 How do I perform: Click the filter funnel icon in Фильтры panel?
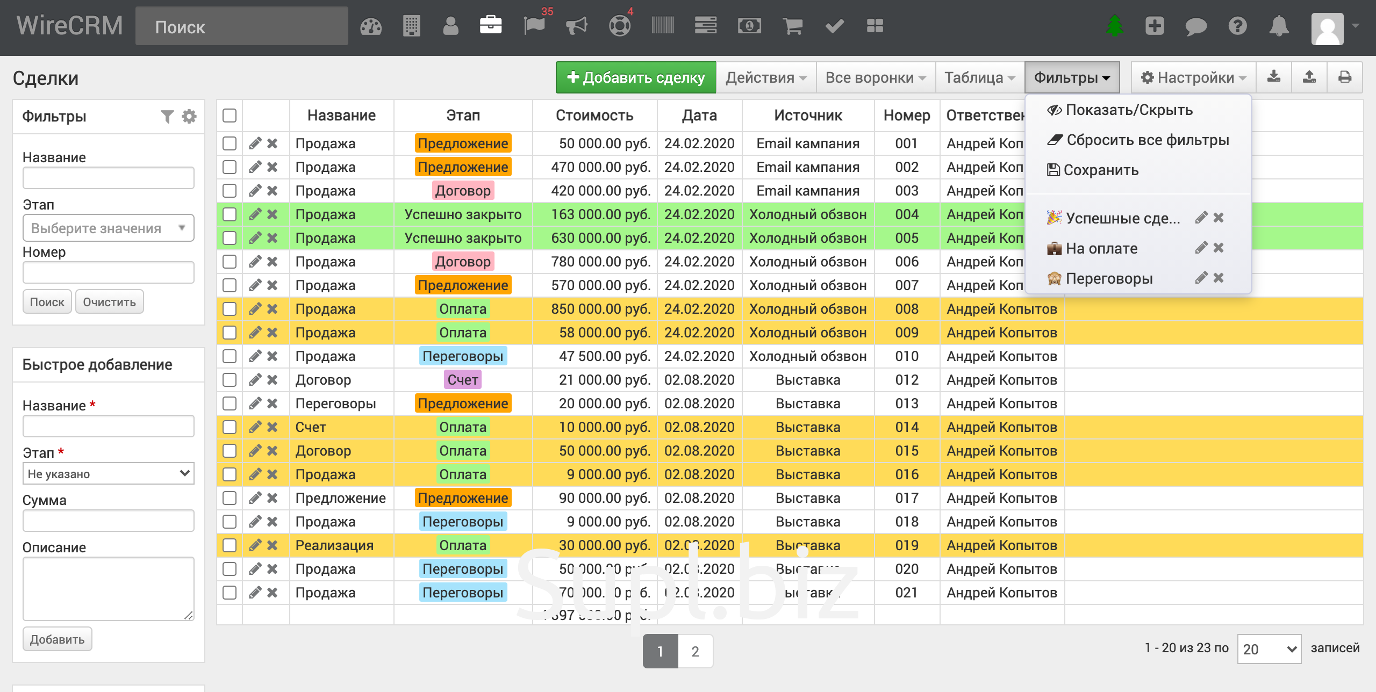pos(167,116)
